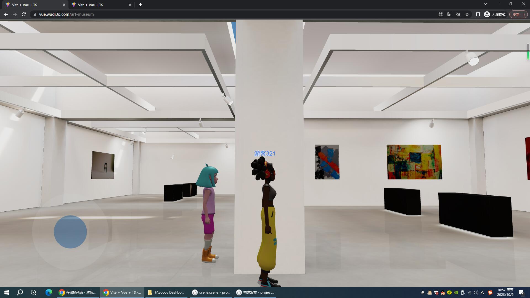
Task: Click the red 更新 update button
Action: coord(516,14)
